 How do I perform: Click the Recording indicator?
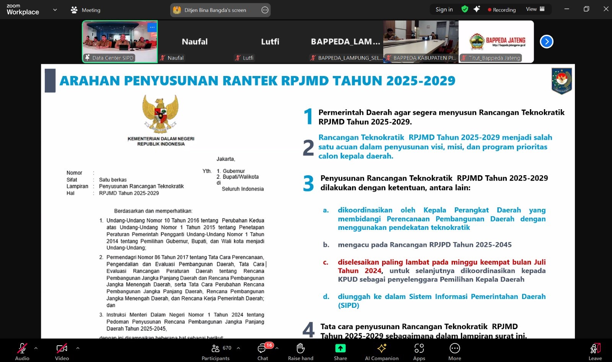(502, 10)
